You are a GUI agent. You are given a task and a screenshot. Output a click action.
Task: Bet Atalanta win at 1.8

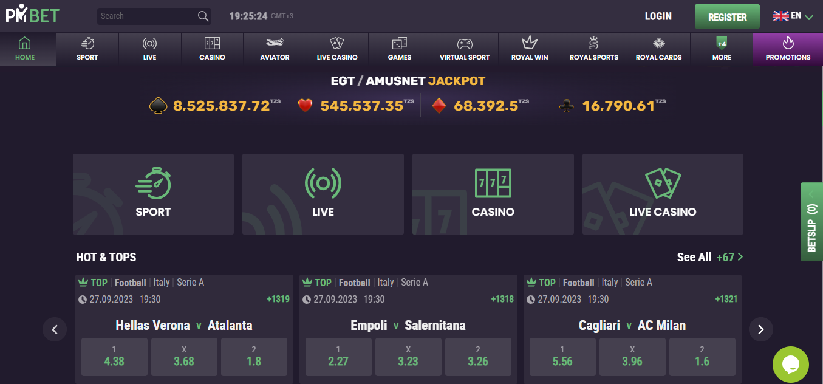pyautogui.click(x=254, y=356)
